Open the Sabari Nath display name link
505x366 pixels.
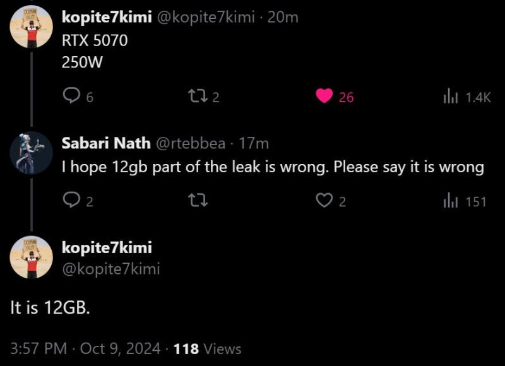pyautogui.click(x=106, y=143)
